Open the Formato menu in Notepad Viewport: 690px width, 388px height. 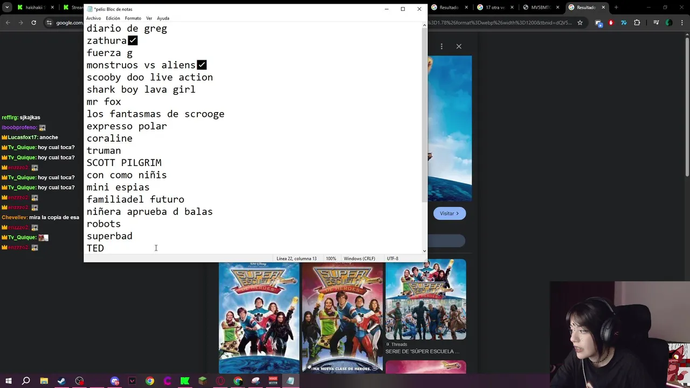(133, 18)
